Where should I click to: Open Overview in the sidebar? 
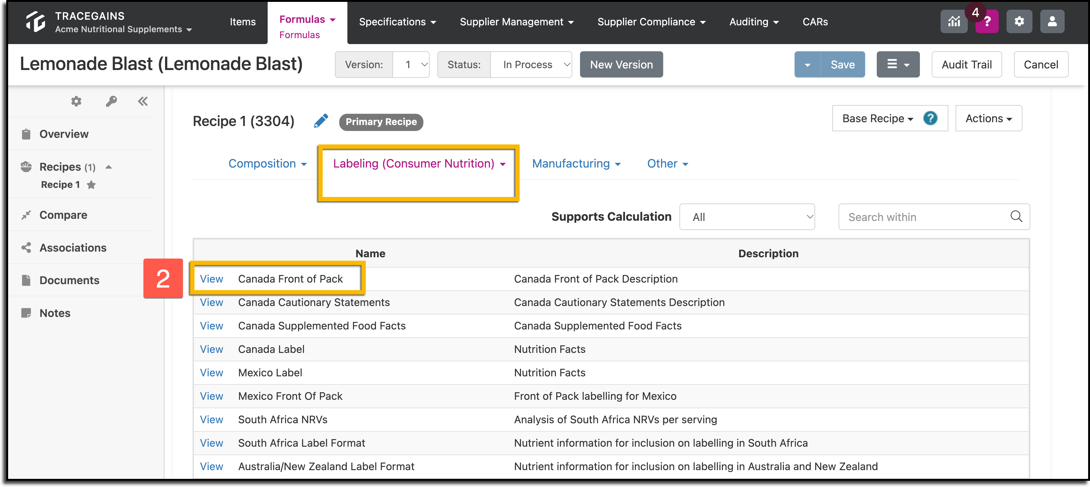click(64, 134)
